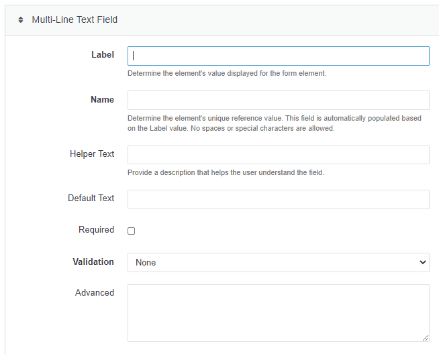
Task: Click the bold "Name" field caption
Action: coord(102,99)
